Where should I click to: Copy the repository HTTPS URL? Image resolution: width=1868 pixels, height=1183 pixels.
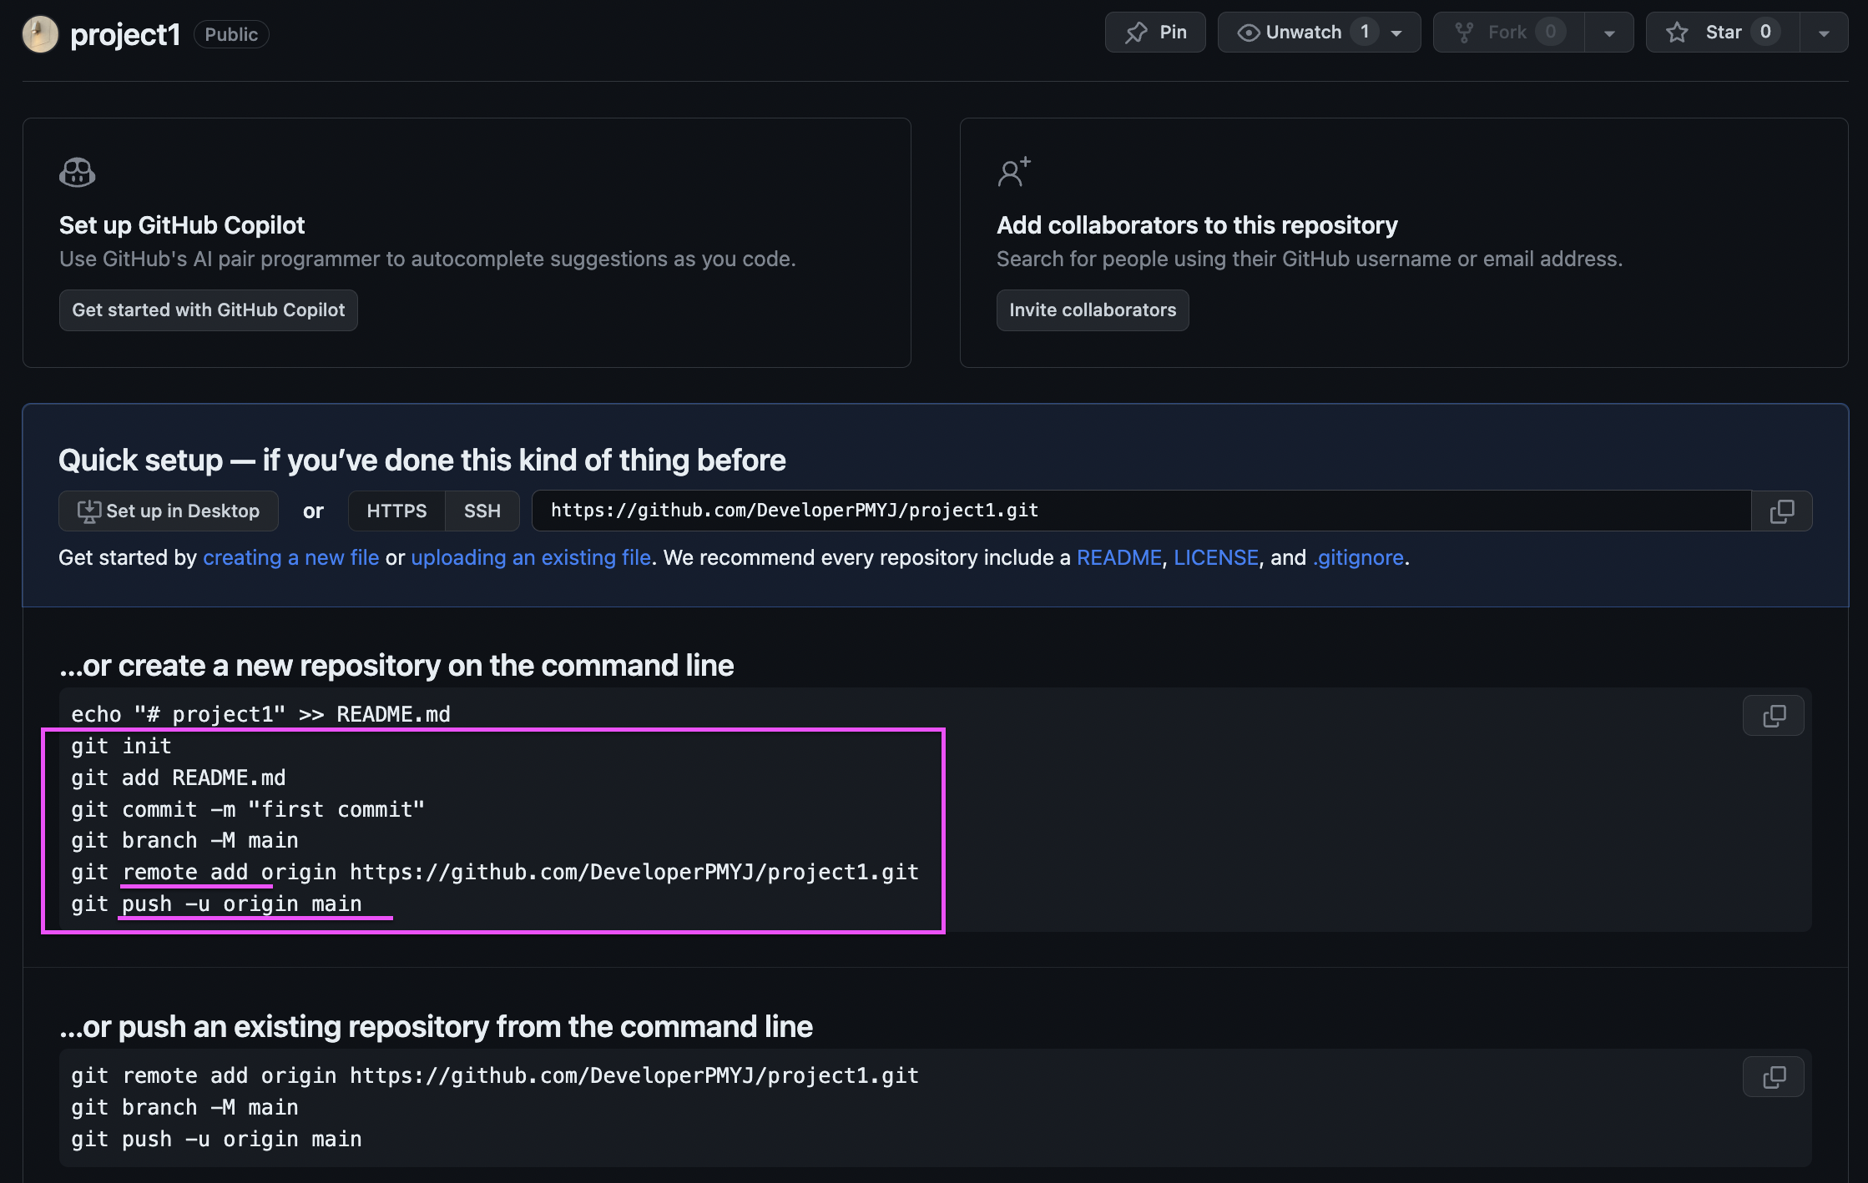pos(1781,511)
